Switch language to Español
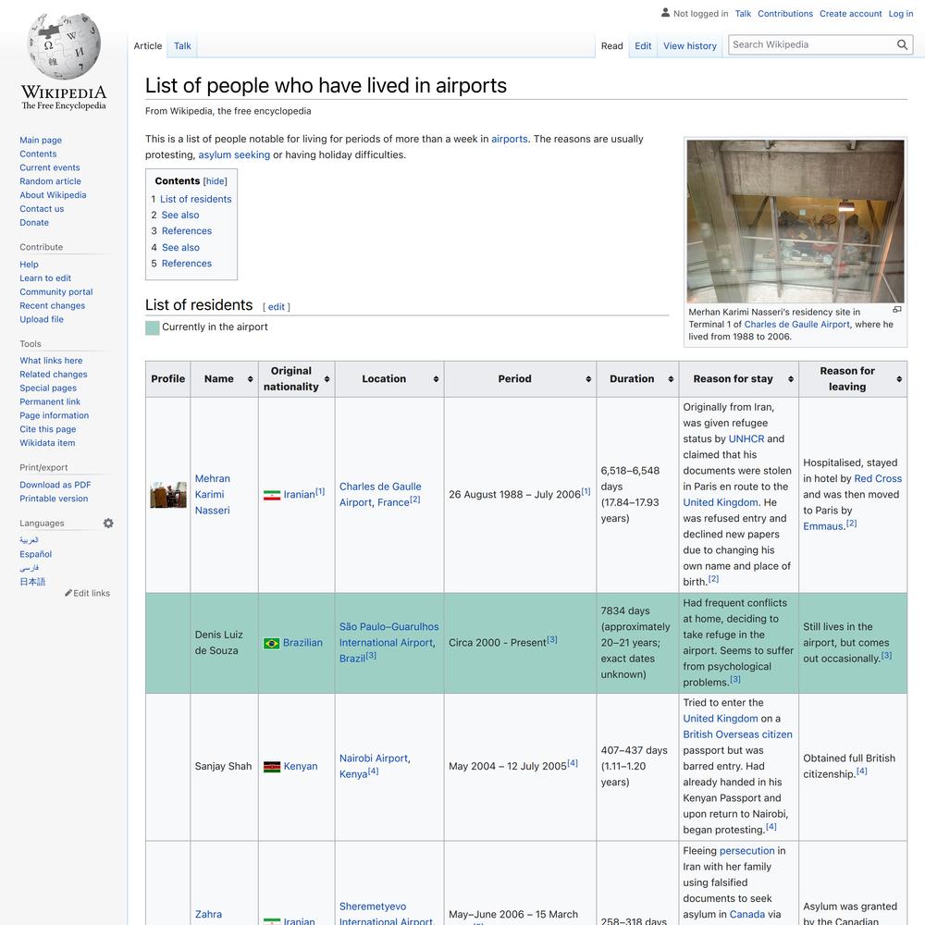Image resolution: width=925 pixels, height=925 pixels. pos(35,554)
